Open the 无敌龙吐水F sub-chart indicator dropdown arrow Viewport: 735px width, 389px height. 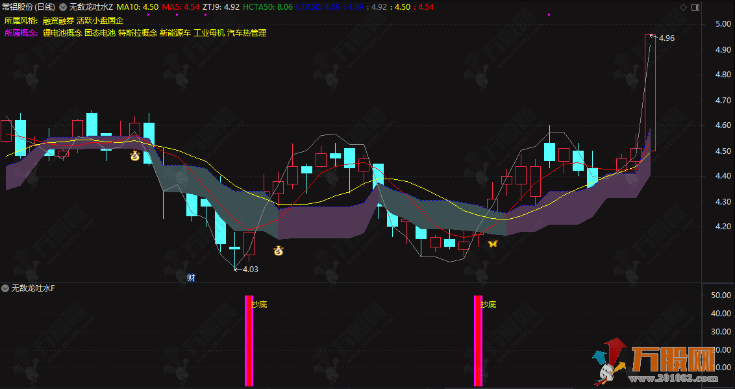(6, 288)
